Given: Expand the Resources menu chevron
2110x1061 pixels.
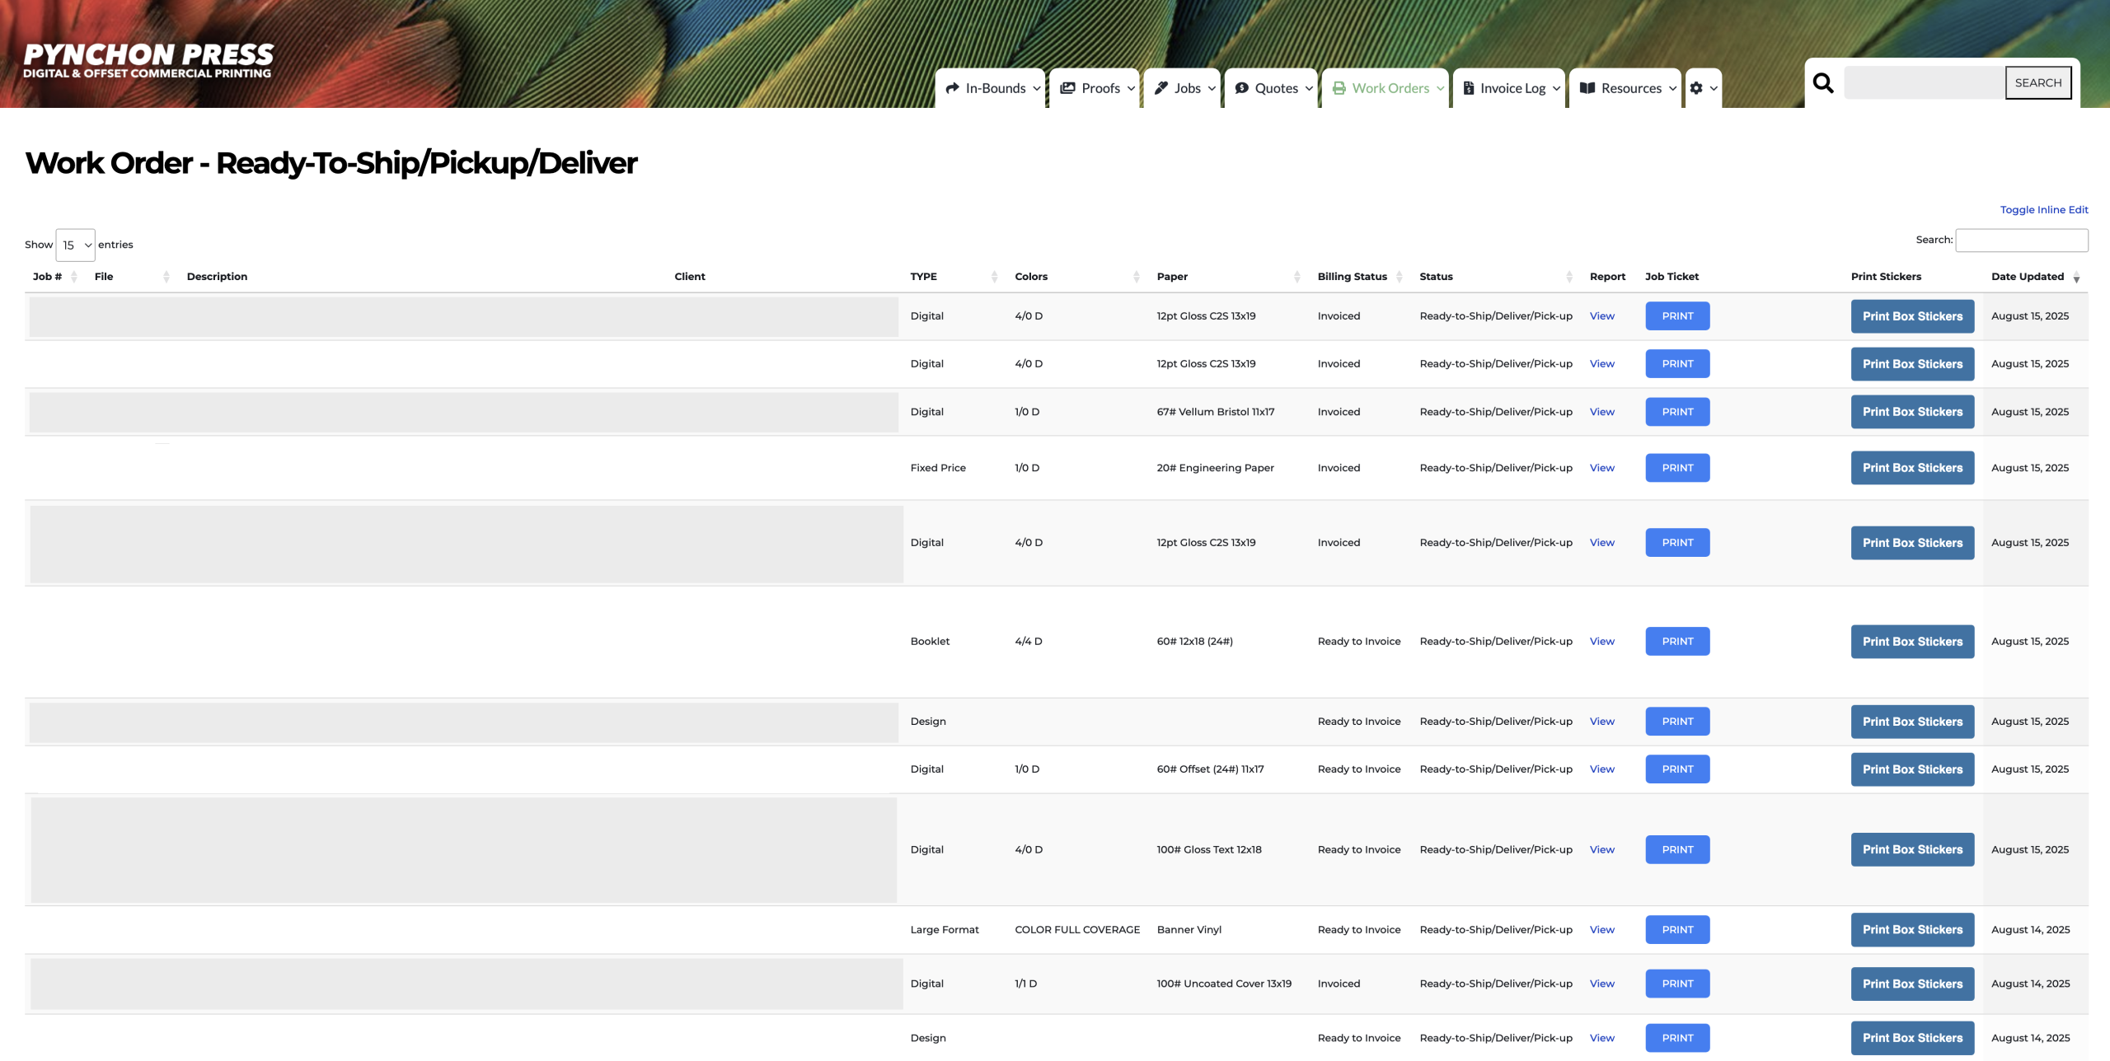Looking at the screenshot, I should tap(1672, 88).
